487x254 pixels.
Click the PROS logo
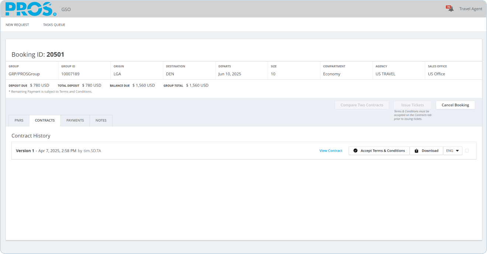[x=31, y=9]
